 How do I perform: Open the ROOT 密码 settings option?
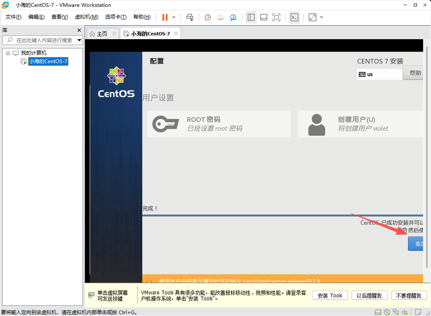click(x=219, y=124)
